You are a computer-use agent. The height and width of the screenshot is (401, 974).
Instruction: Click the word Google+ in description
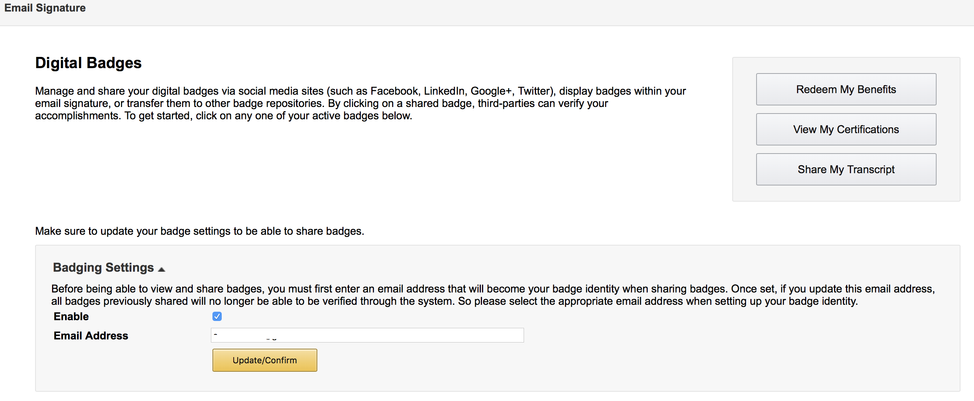click(491, 91)
